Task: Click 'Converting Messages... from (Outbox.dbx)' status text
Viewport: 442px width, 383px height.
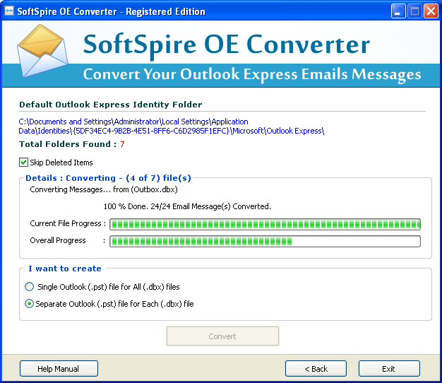Action: (104, 189)
